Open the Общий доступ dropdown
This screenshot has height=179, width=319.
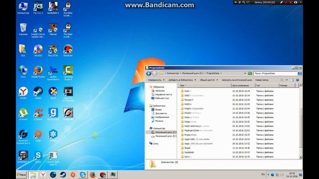[x=209, y=80]
